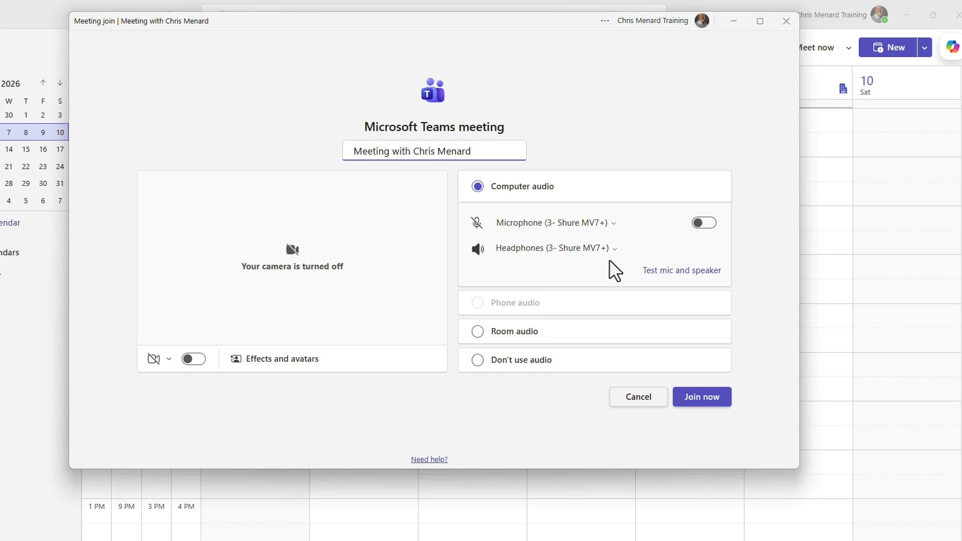Click the profile avatar in background Teams window
This screenshot has width=962, height=541.
[x=879, y=15]
